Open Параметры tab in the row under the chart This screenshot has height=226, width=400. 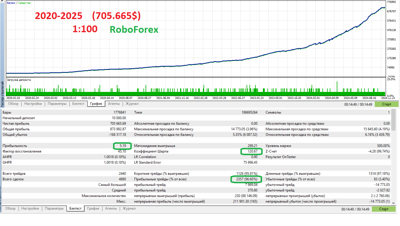pyautogui.click(x=57, y=104)
